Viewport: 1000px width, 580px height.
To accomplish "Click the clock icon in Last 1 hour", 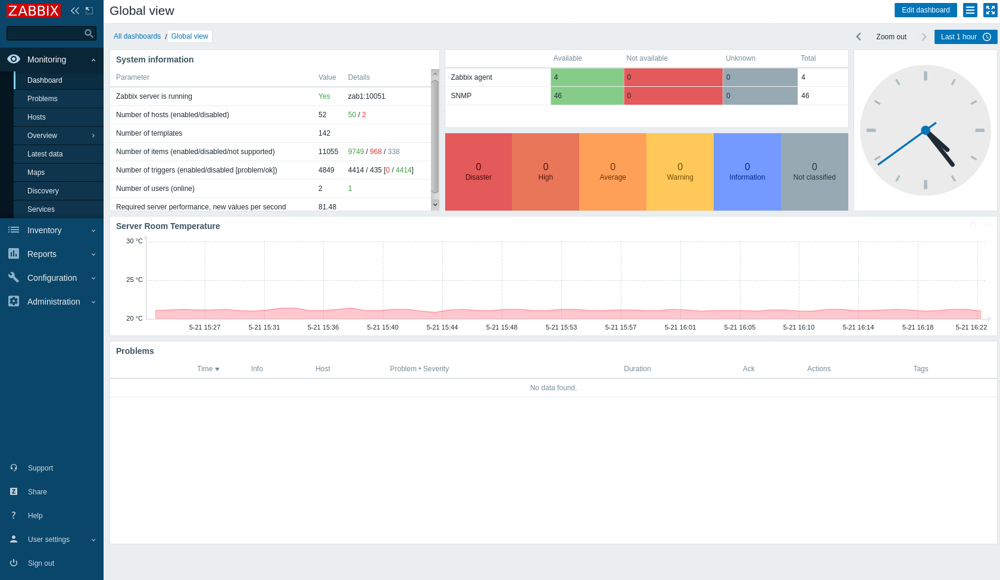I will pos(987,37).
